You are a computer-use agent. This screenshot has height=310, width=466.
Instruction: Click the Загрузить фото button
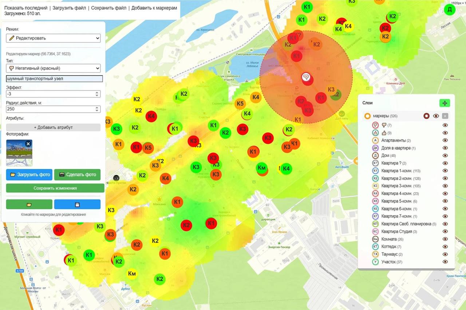[29, 175]
